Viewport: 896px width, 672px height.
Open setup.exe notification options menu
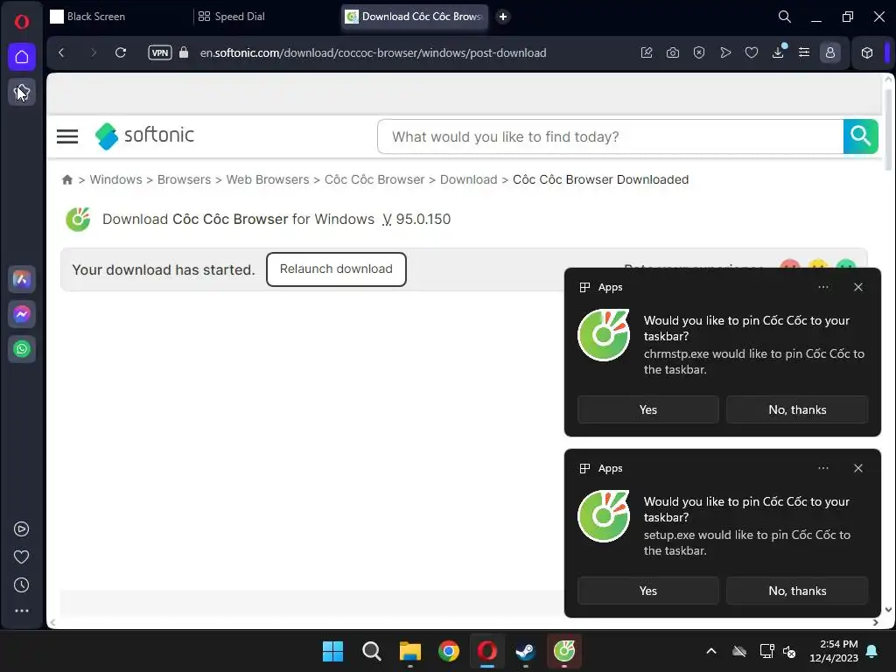[823, 468]
